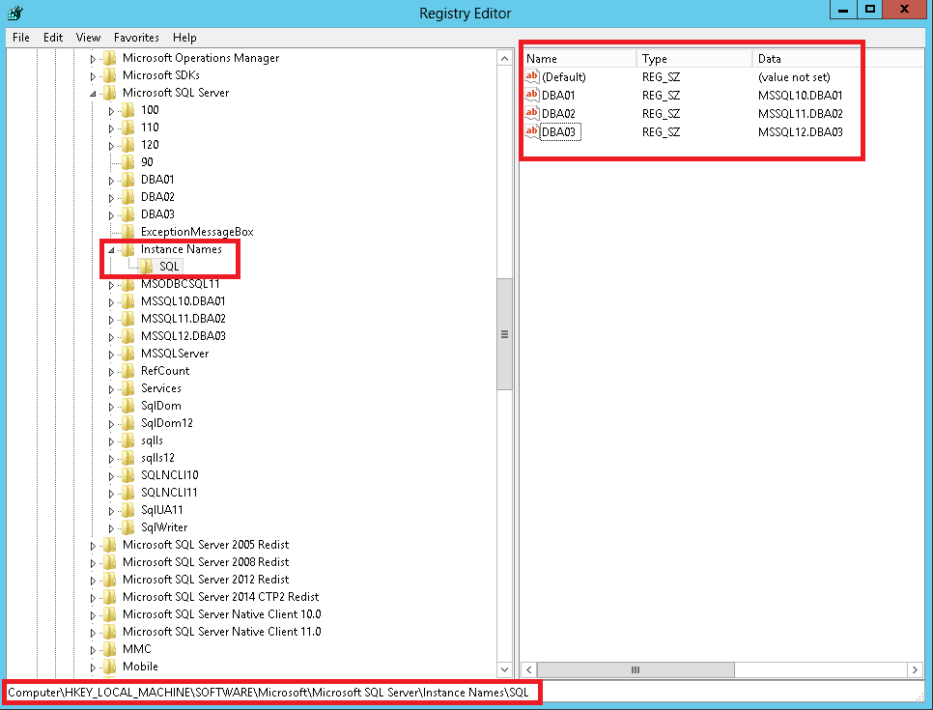Click the tree pane scroll down arrow

(504, 669)
